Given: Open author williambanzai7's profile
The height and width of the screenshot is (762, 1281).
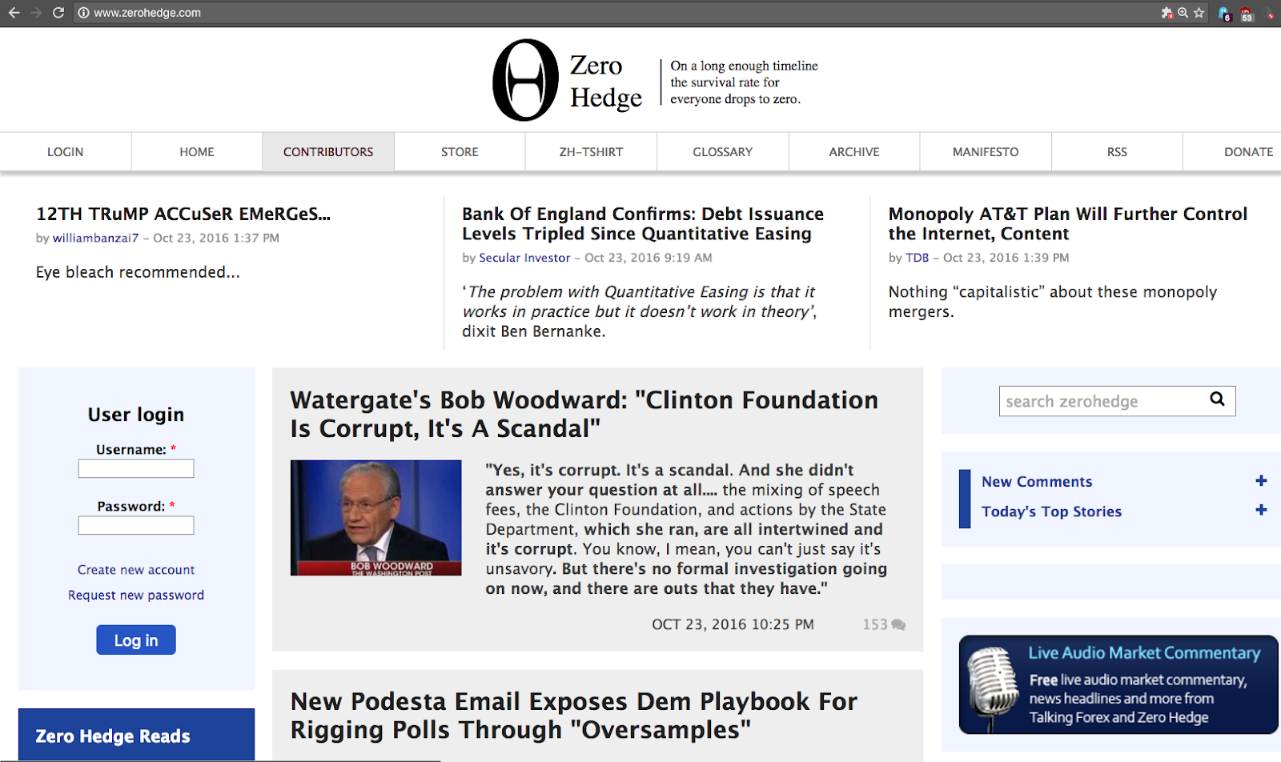Looking at the screenshot, I should click(96, 238).
